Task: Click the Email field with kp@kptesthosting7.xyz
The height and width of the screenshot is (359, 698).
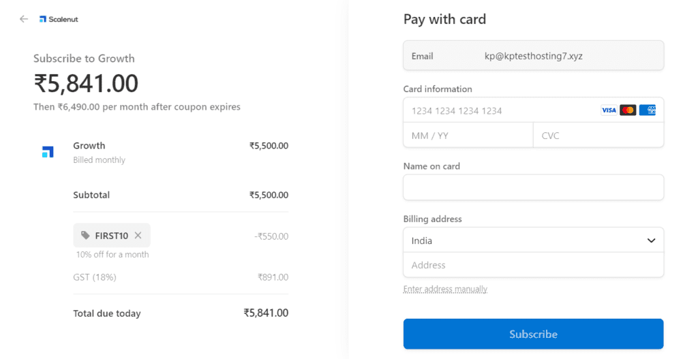Action: [533, 56]
